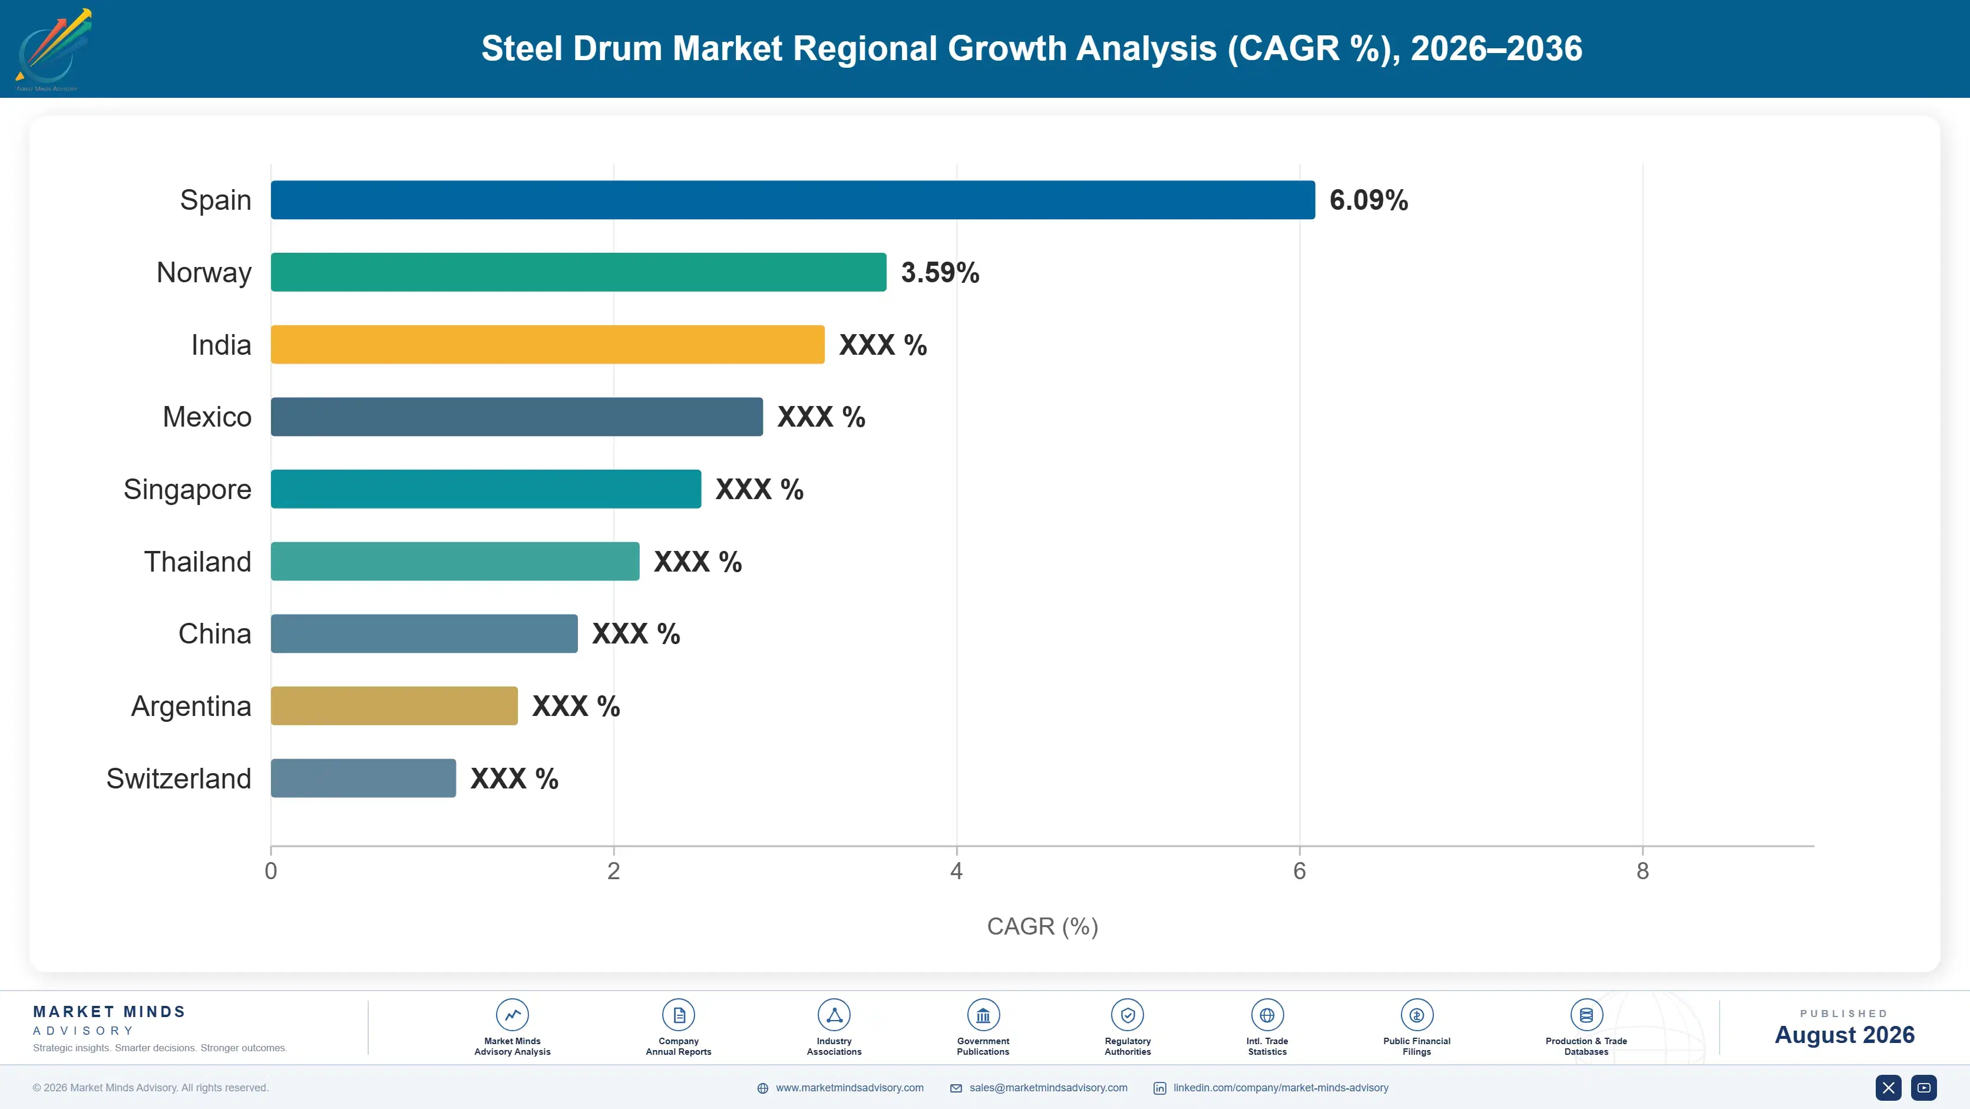Viewport: 1970px width, 1109px height.
Task: Click the copyright notice in the footer
Action: pos(151,1088)
